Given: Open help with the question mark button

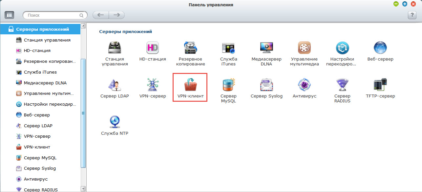Looking at the screenshot, I should (412, 15).
